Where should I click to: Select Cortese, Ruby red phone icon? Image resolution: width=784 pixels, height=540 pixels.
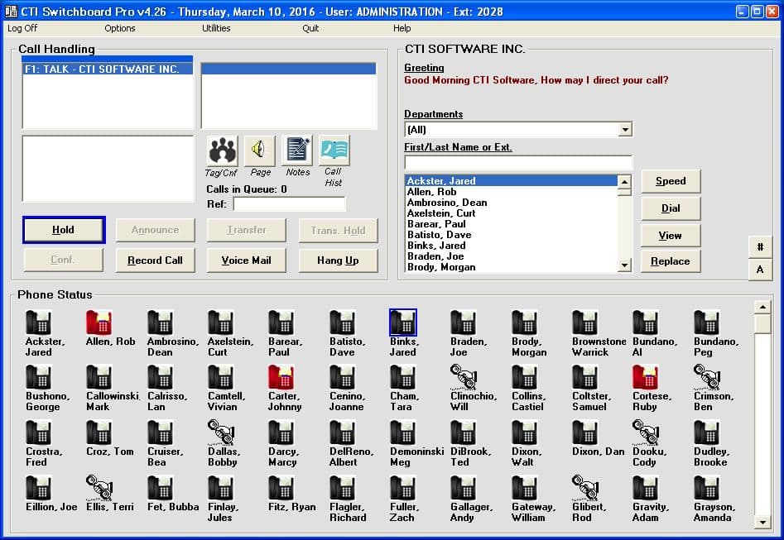tap(645, 377)
